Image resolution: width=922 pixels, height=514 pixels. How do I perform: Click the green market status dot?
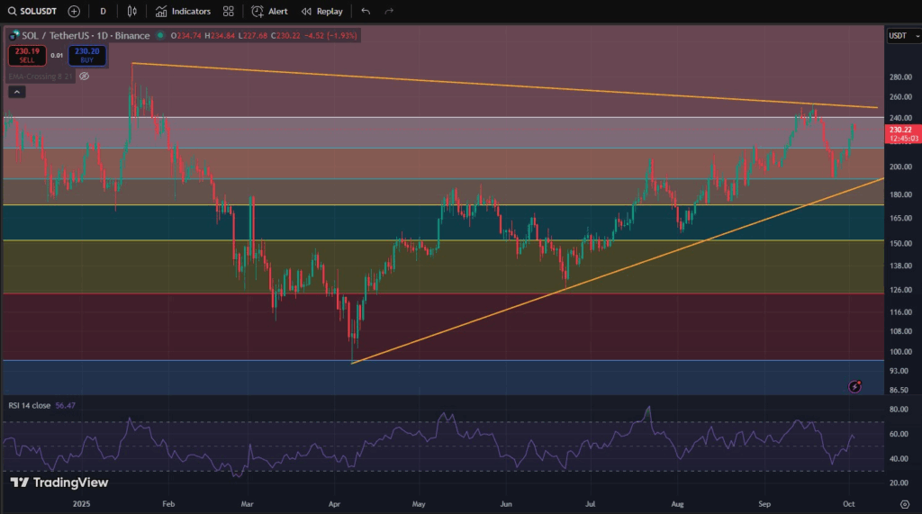pos(160,36)
